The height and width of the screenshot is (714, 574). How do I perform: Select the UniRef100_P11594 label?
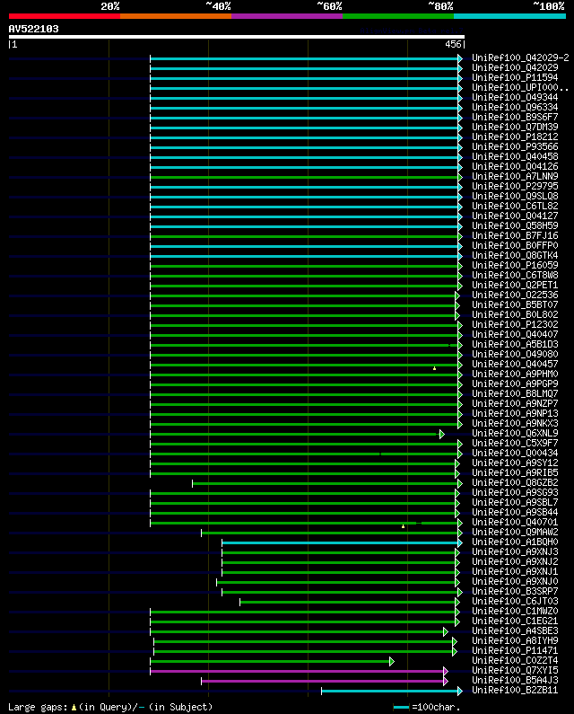pos(515,78)
